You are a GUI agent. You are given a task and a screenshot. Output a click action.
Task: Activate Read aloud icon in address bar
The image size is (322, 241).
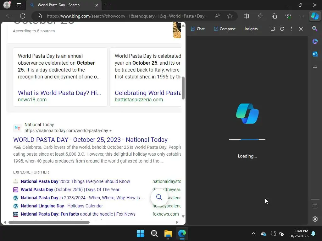coord(217,16)
